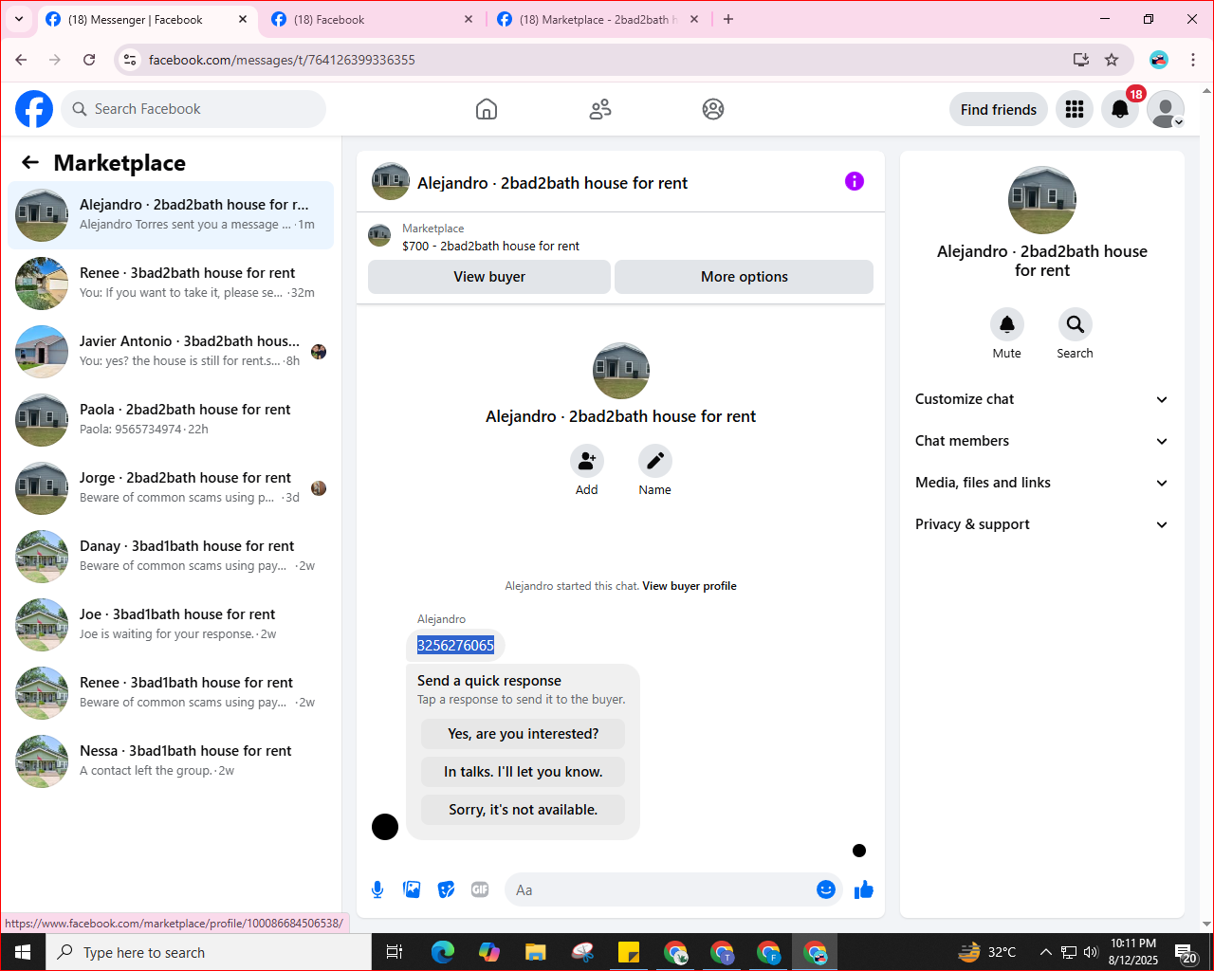Open Javier Antonio conversation
Viewport: 1214px width, 971px height.
[171, 352]
